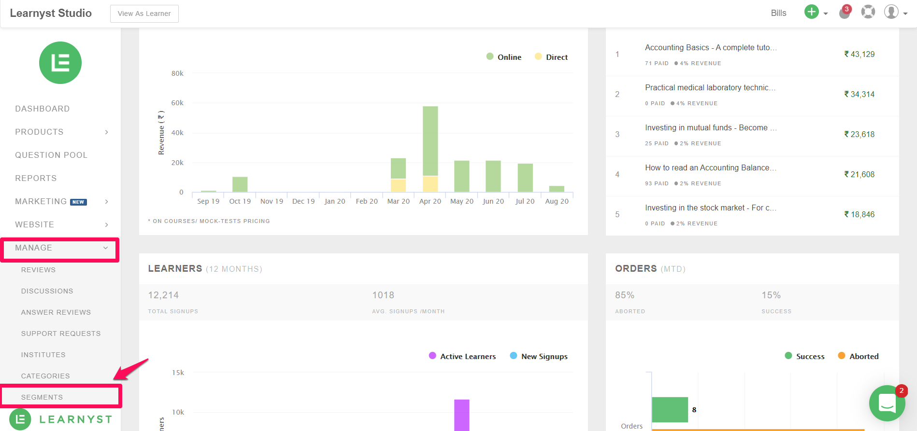Click the Learnyst Studio title
Viewport: 917px width, 431px height.
coord(51,13)
